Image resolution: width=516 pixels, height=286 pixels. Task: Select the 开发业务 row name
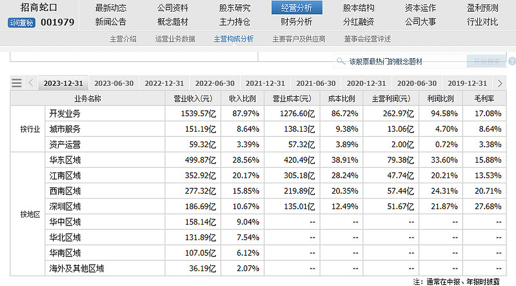coord(65,114)
